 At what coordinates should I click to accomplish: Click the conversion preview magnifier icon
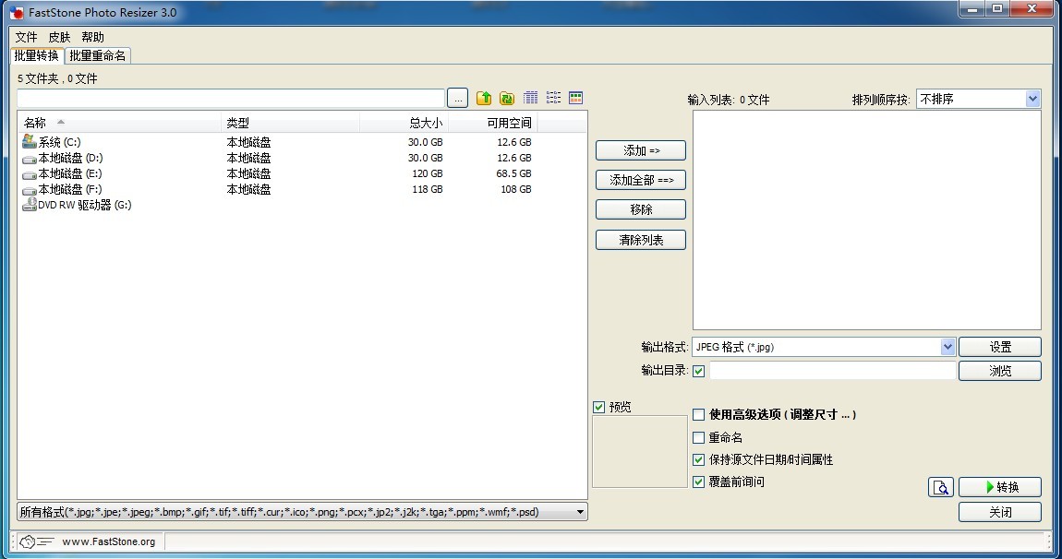pos(940,487)
